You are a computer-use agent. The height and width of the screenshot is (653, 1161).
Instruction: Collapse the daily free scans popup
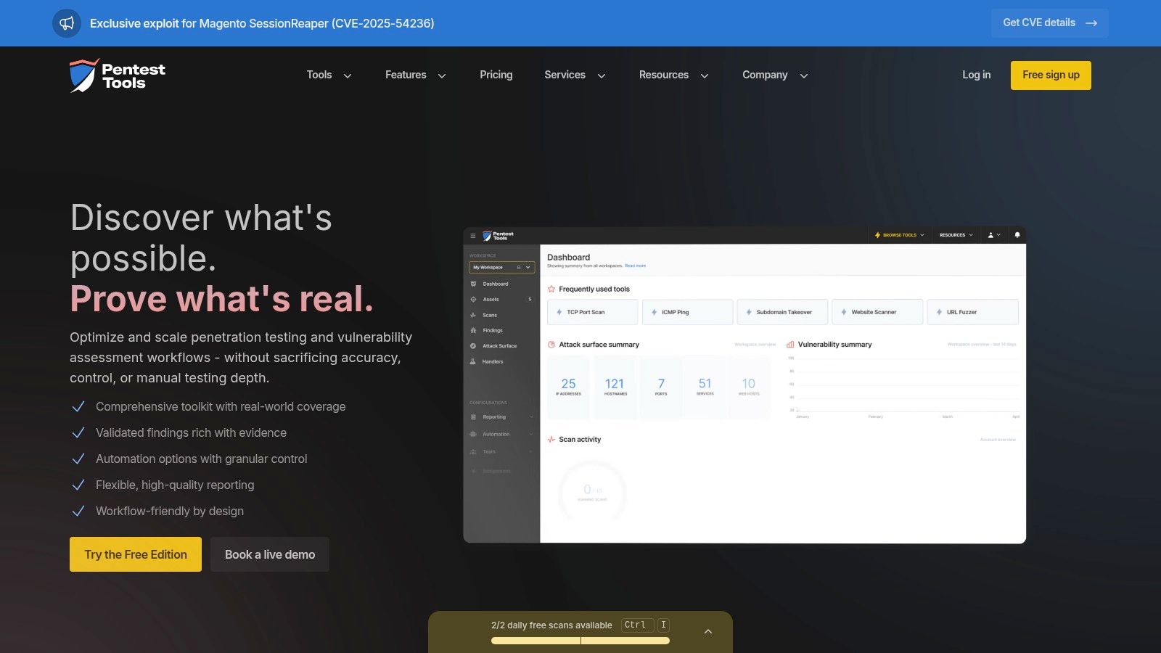pos(708,631)
